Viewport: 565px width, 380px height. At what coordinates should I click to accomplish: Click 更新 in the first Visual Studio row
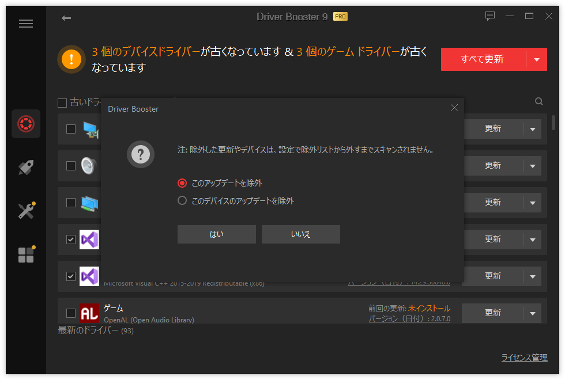click(x=493, y=240)
